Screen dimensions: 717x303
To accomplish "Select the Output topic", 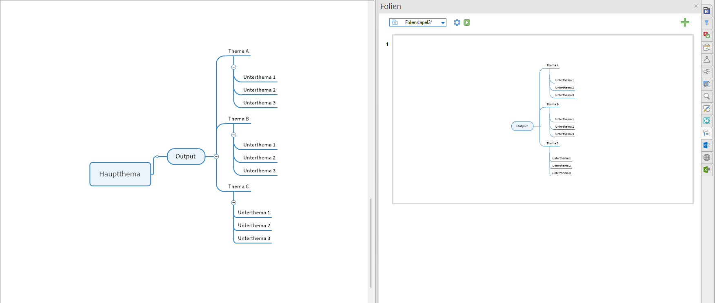I will (186, 157).
